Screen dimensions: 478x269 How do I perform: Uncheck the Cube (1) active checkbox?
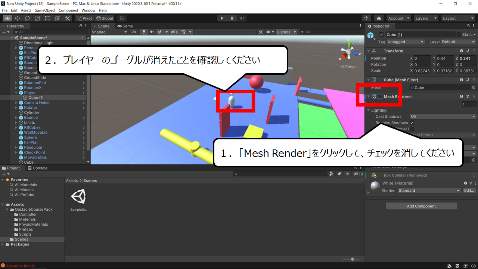[x=381, y=35]
